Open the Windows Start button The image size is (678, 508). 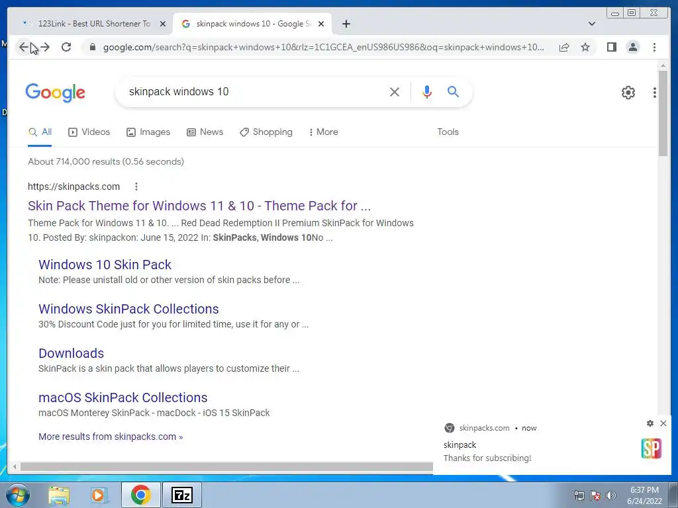pos(17,495)
